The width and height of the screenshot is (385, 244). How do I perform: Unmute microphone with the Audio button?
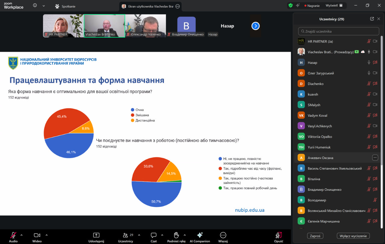pos(13,235)
